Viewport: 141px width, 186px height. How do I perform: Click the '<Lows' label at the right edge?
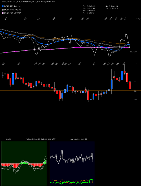tap(138, 64)
